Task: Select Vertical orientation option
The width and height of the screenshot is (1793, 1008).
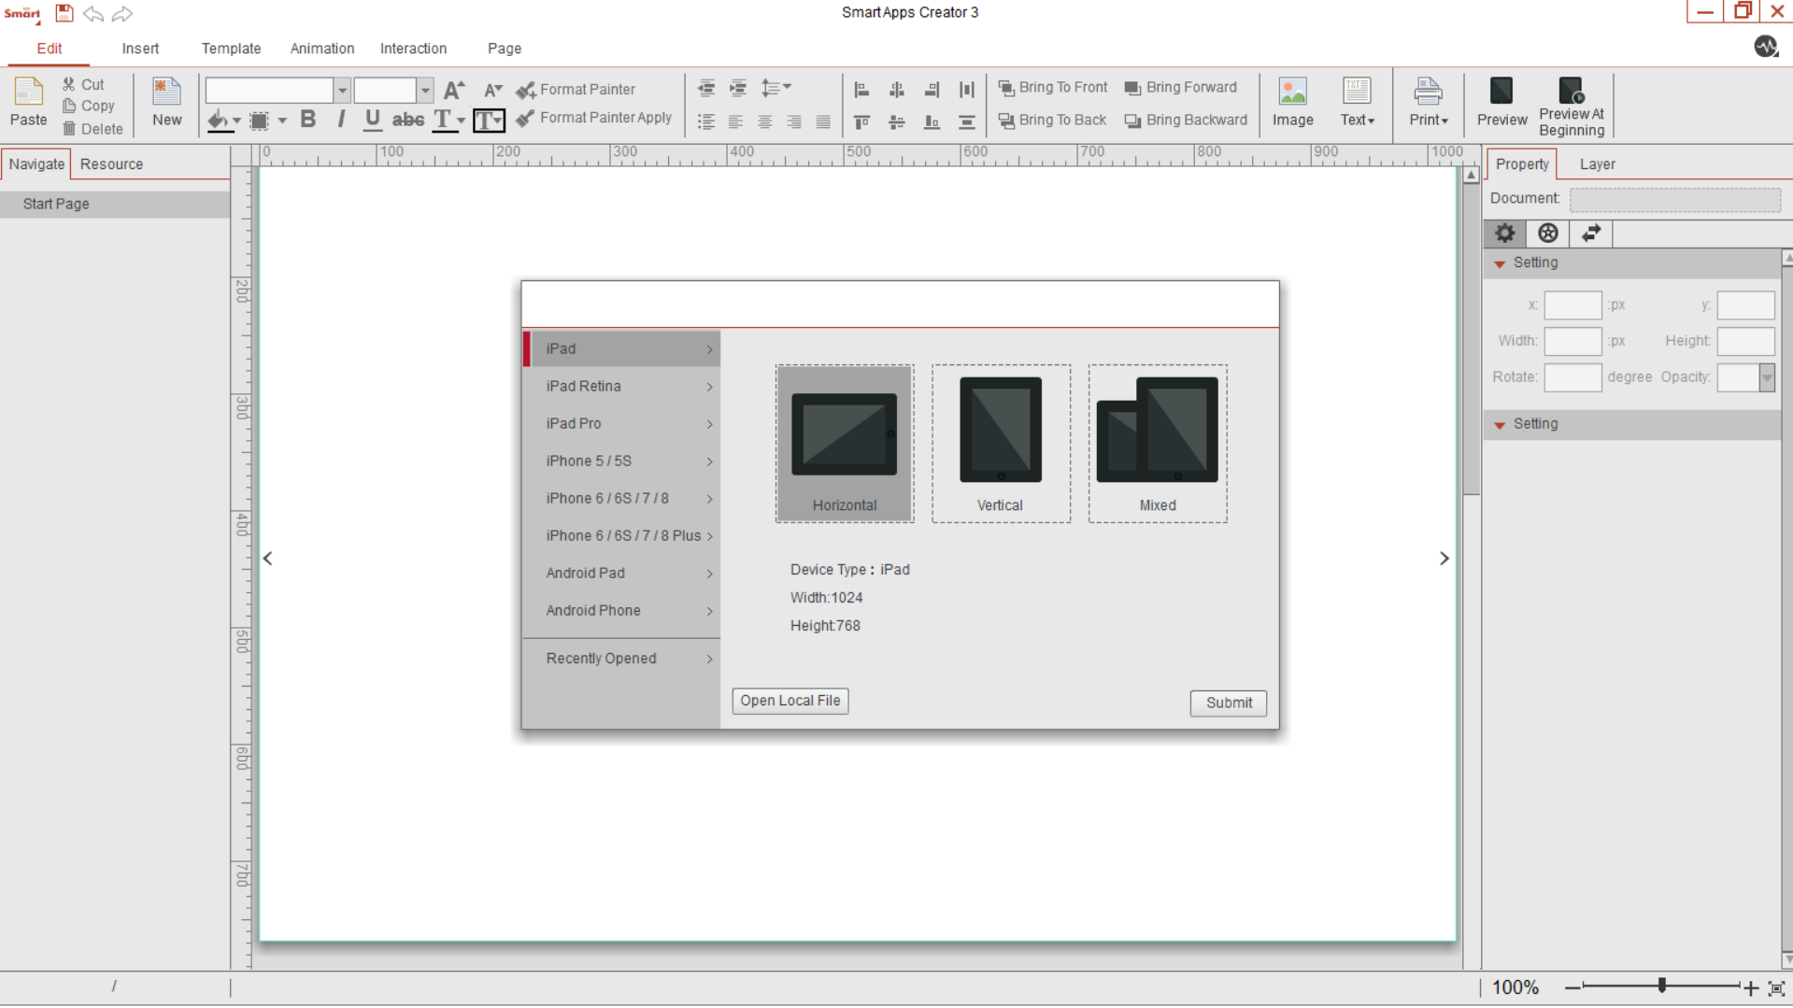Action: click(x=1001, y=444)
